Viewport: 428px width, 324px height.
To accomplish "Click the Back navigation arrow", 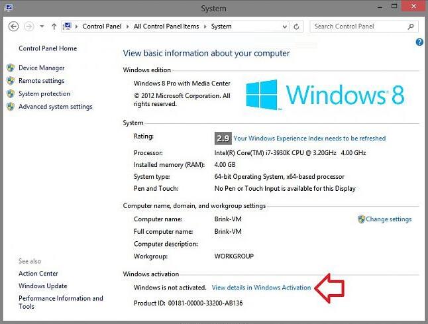I will tap(13, 27).
